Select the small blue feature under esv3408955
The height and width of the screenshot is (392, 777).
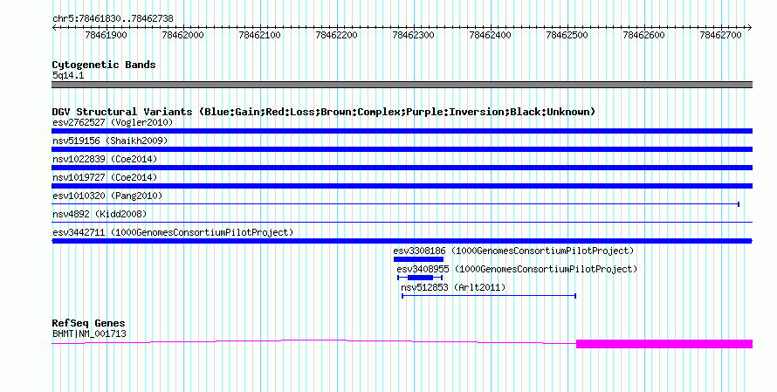(420, 278)
